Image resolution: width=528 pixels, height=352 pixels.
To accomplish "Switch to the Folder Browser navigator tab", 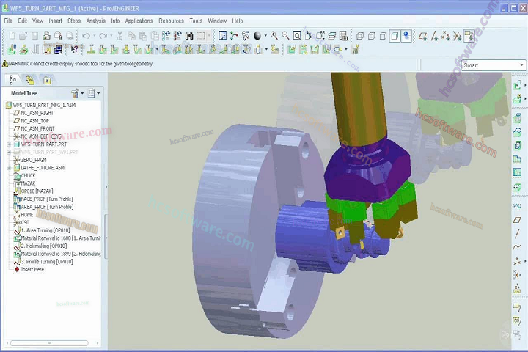I will (x=30, y=80).
